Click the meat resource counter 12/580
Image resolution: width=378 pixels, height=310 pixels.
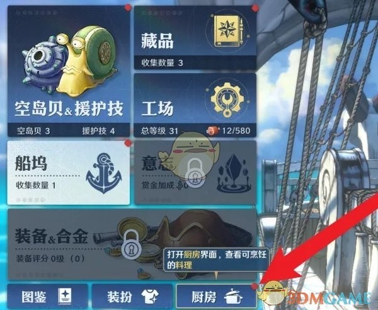point(228,130)
